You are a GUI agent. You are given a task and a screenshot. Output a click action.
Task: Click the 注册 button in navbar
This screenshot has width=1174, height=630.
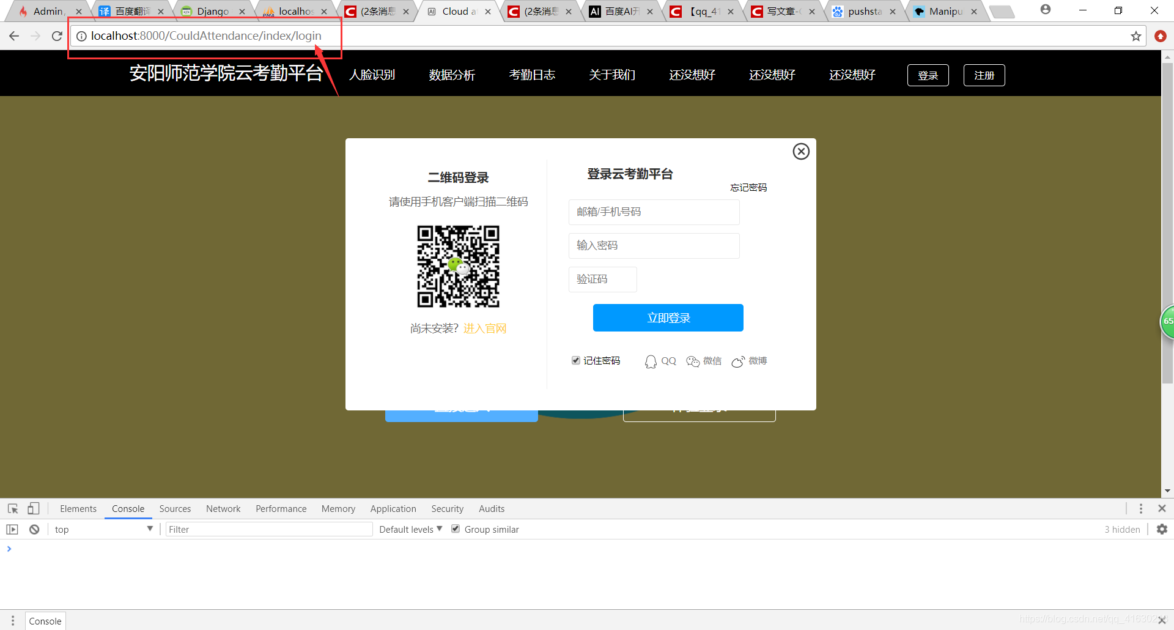(x=984, y=75)
